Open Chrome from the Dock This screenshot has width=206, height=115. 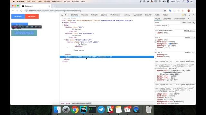[75, 110]
